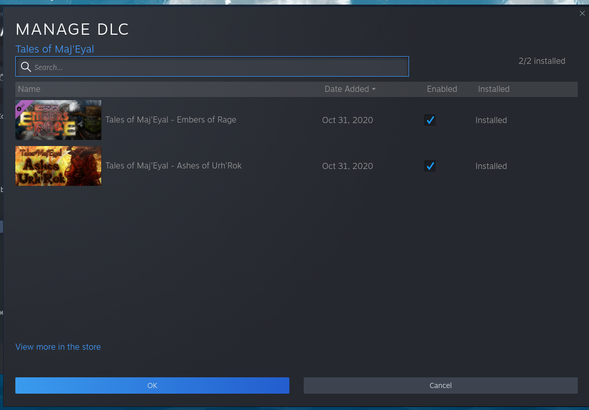The height and width of the screenshot is (410, 589).
Task: Click the Enabled column header
Action: [x=442, y=89]
